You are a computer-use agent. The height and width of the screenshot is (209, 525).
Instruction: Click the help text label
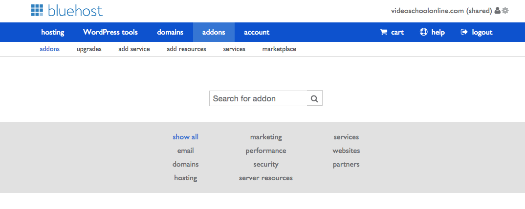coord(438,32)
